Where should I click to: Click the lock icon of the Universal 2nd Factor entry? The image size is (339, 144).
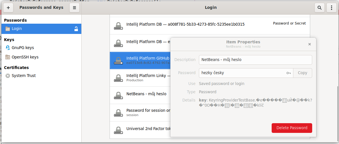(x=118, y=130)
